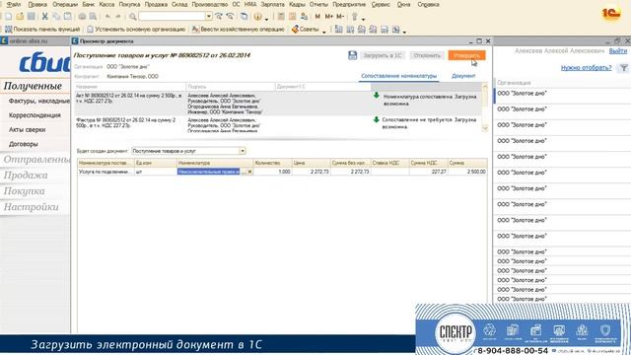Viewport: 631px width, 355px height.
Task: Click the copy icon in toolbar
Action: pos(56,17)
